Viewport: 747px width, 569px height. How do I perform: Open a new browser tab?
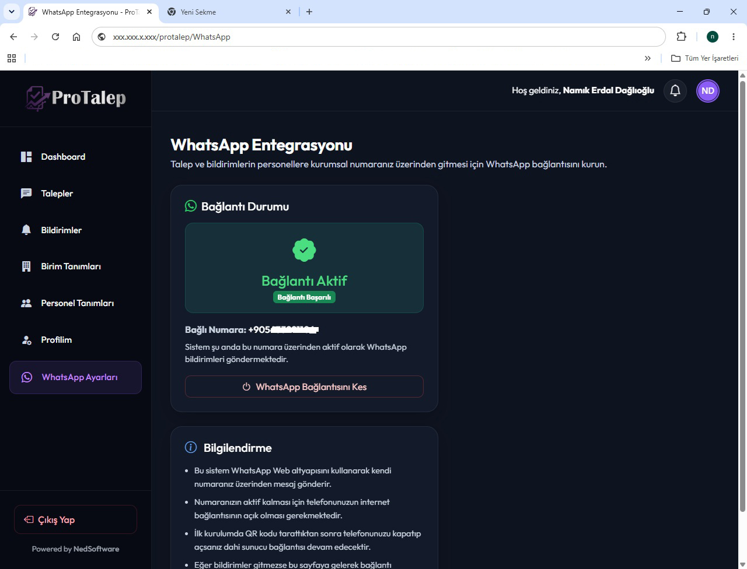[x=309, y=12]
